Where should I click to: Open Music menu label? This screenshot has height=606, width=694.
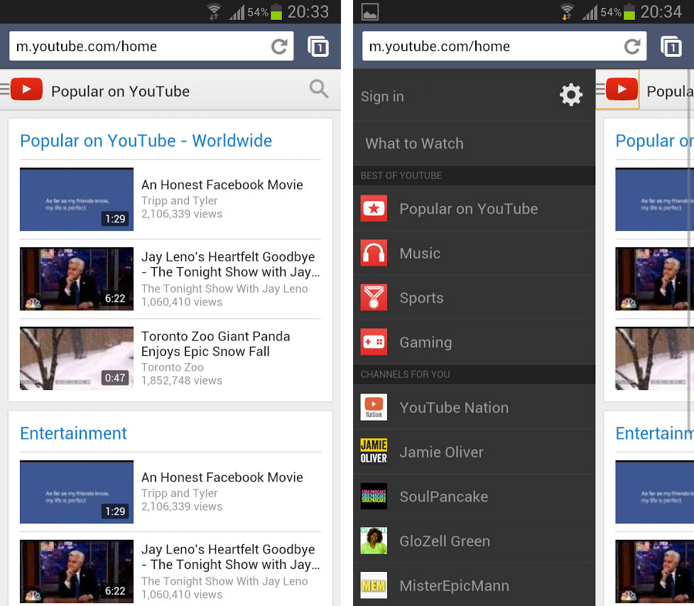point(420,253)
